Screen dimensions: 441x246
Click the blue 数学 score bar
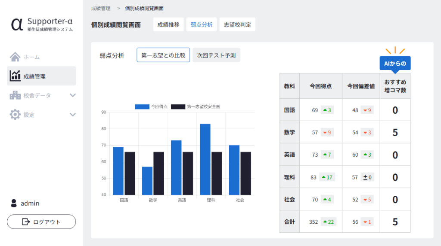click(147, 181)
